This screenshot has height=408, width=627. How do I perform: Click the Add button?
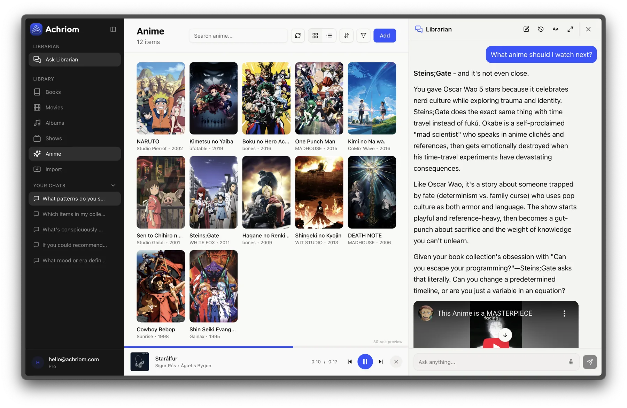[x=385, y=36]
